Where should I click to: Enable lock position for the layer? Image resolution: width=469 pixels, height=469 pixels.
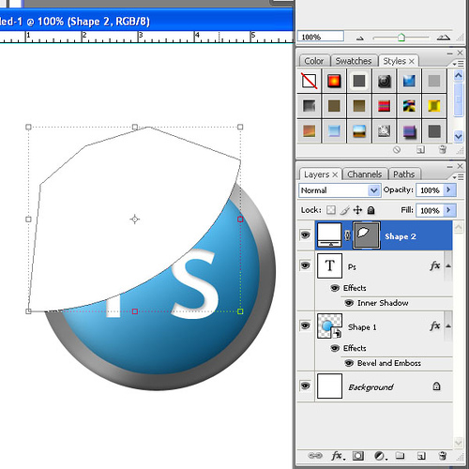click(x=357, y=210)
